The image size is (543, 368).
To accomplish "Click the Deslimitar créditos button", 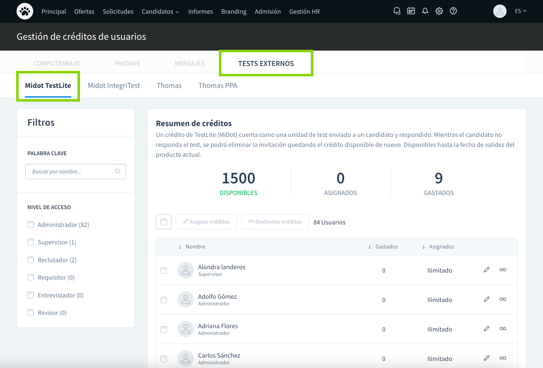I will (275, 222).
